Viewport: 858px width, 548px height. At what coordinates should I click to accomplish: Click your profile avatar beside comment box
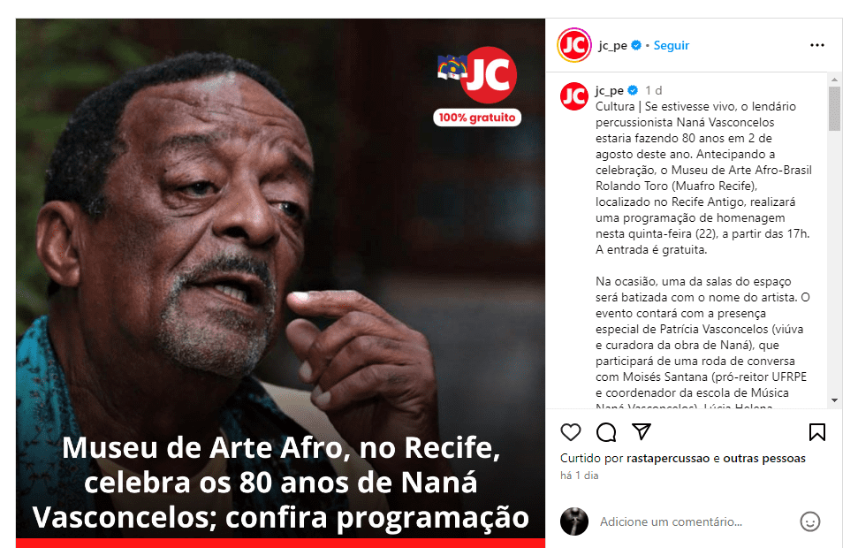point(574,521)
